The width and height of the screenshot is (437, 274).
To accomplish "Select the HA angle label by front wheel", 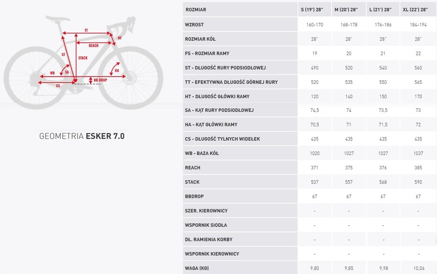I will pyautogui.click(x=117, y=70).
